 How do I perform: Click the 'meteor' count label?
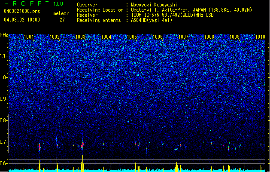(x=61, y=13)
